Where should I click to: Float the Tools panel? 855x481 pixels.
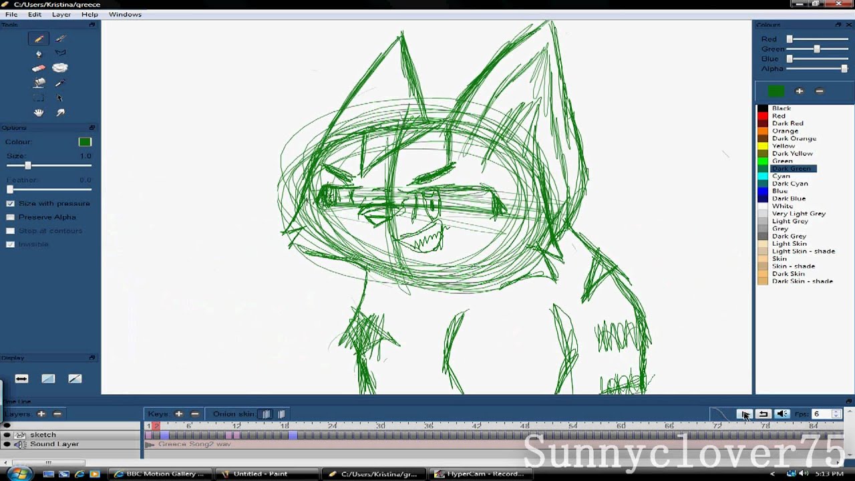click(92, 25)
